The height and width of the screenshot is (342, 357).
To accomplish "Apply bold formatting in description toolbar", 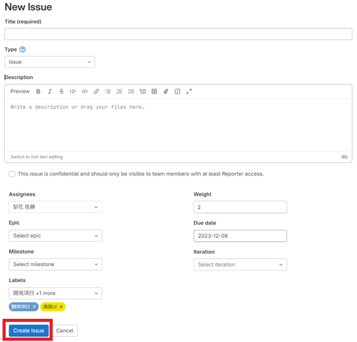I will click(38, 92).
